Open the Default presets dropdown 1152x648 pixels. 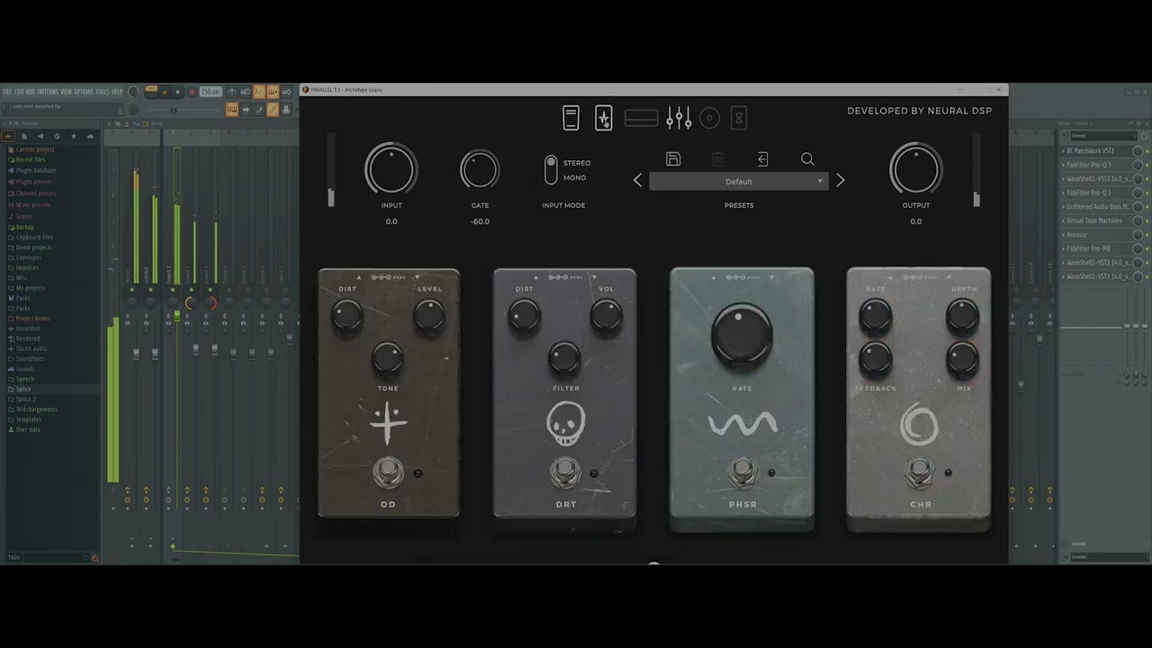coord(738,182)
